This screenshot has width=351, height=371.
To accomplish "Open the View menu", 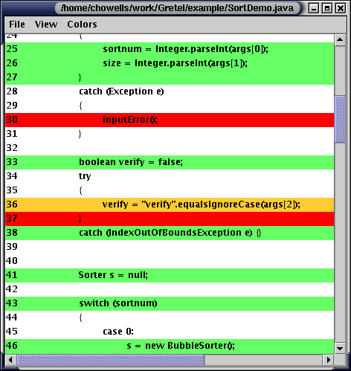I will [x=46, y=25].
